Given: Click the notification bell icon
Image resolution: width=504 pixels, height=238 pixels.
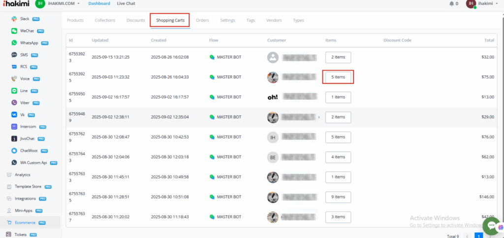Looking at the screenshot, I should (452, 4).
